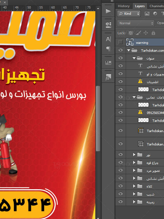Click the warning layer smart object thumbnail
This screenshot has height=219, width=164.
click(x=130, y=42)
